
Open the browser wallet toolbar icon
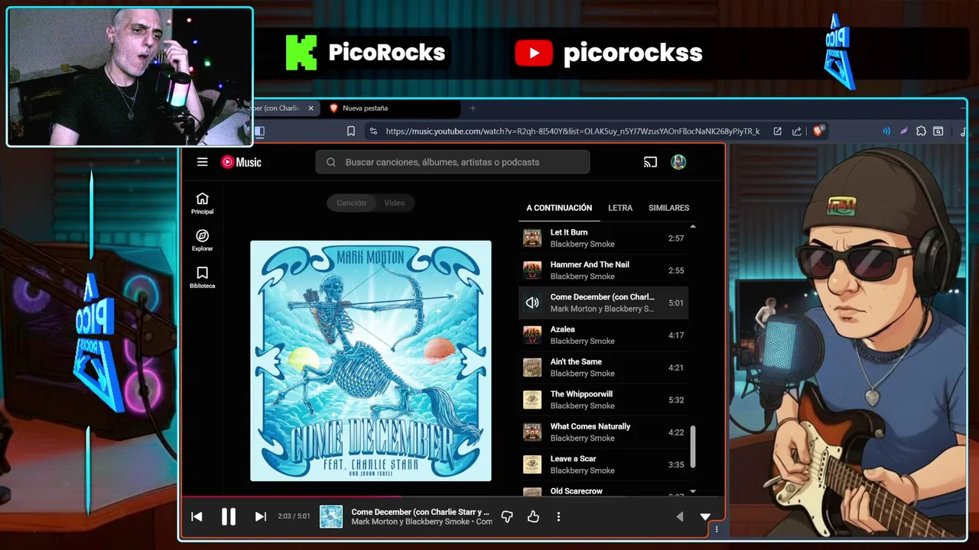coord(938,131)
